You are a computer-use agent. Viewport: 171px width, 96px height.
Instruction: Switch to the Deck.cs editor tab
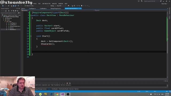point(23,9)
